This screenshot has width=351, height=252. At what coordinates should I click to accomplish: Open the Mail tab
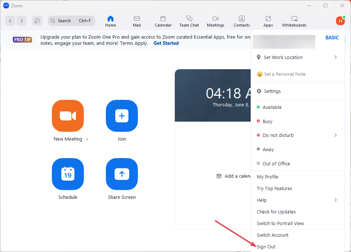pos(137,21)
